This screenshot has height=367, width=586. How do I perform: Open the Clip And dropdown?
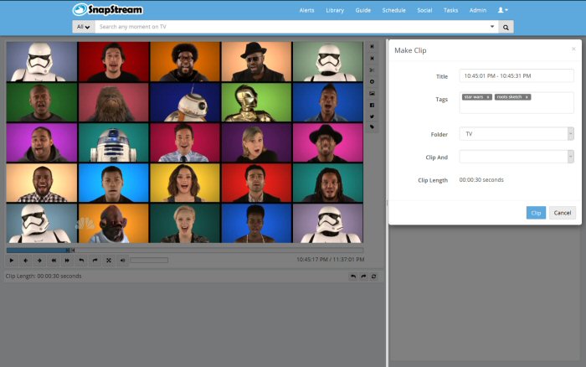517,157
